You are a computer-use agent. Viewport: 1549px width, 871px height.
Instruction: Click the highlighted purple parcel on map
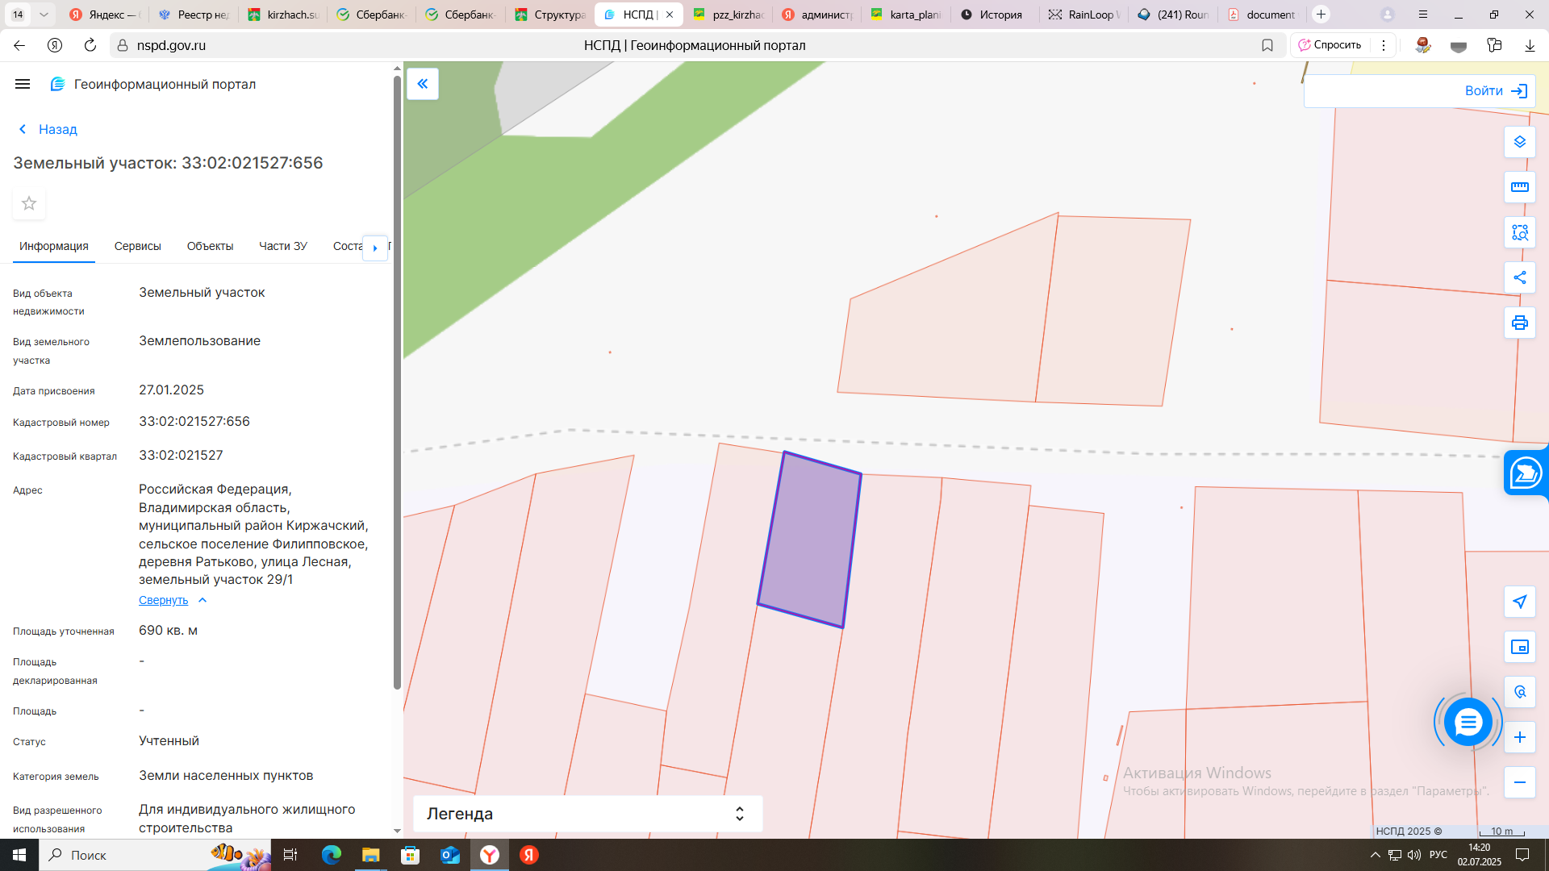[x=809, y=539]
